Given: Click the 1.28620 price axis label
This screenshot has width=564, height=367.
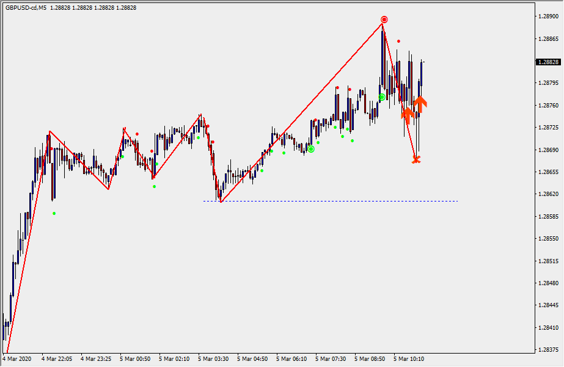Looking at the screenshot, I should (548, 194).
